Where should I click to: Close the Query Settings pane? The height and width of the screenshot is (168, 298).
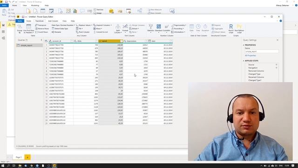[278, 40]
